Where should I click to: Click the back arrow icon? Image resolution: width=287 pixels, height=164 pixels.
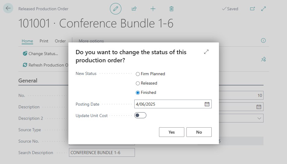8,8
